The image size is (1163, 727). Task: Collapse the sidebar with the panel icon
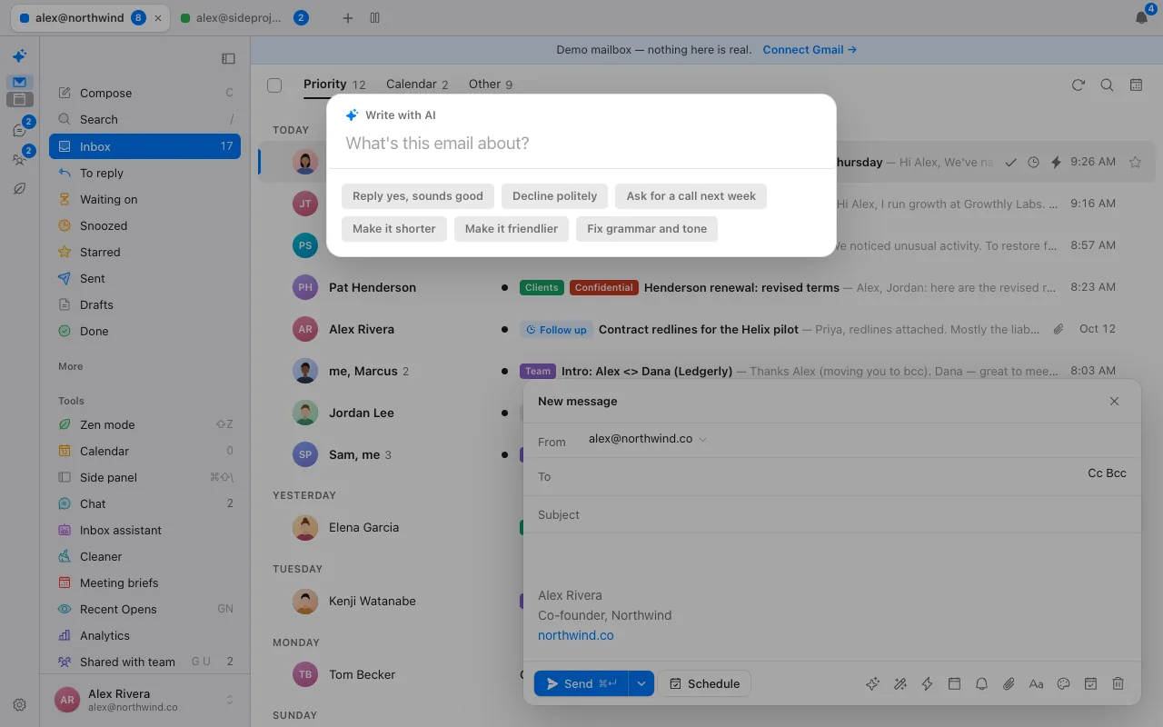pos(228,59)
